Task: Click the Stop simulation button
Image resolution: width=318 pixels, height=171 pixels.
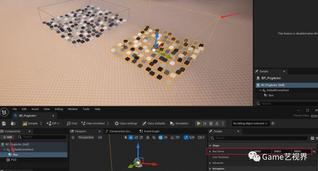Action: click(x=211, y=123)
